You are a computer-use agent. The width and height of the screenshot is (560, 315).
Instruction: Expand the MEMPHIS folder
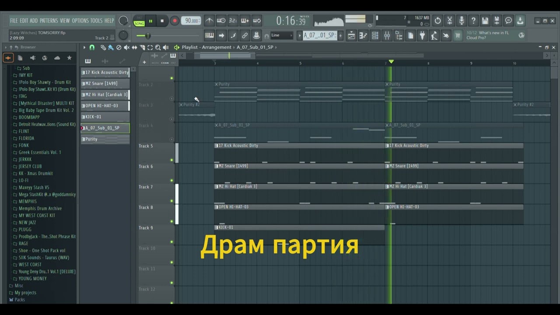coord(28,202)
